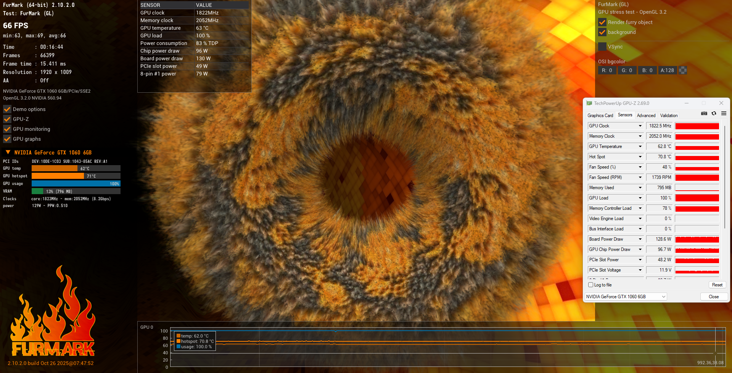Click the 1739 RPM fan speed value

tap(660, 177)
